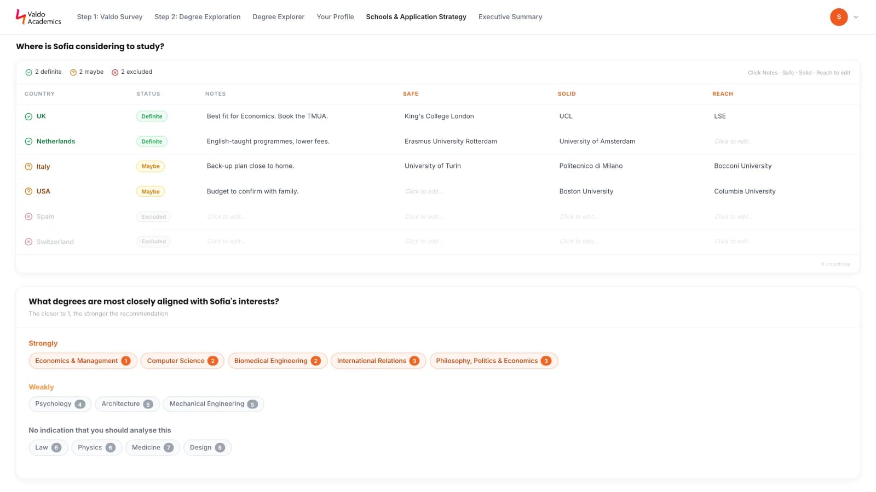Viewport: 876px width, 492px height.
Task: Click the green check icon beside Netherlands
Action: [28, 142]
